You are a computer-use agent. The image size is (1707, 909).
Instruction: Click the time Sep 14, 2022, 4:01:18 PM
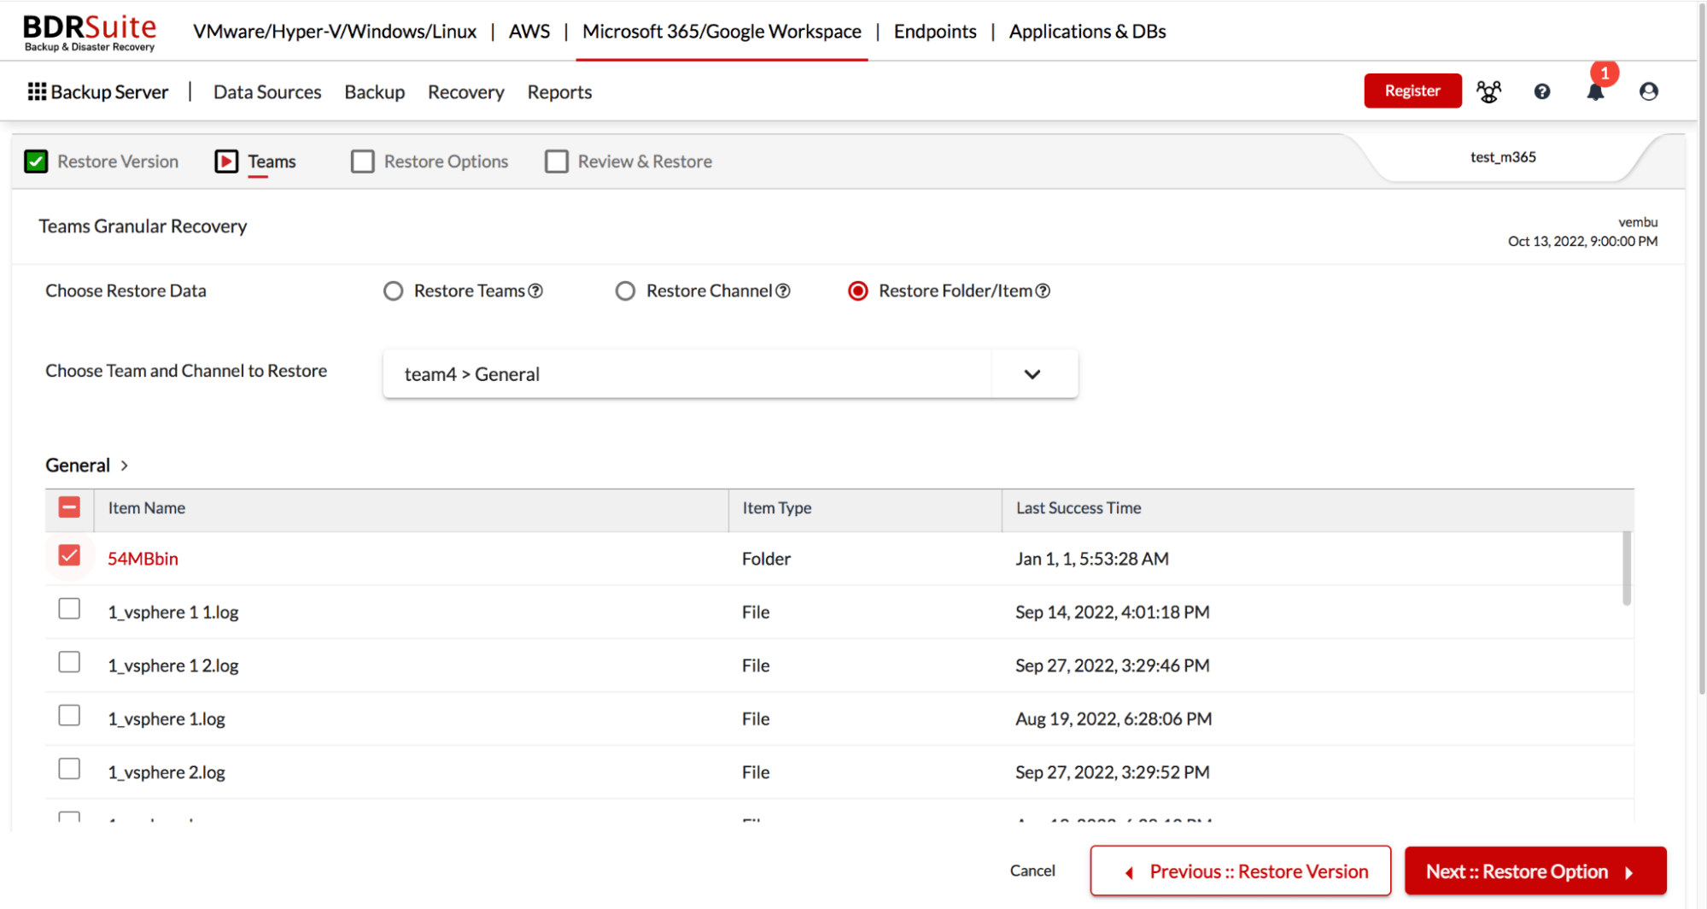[x=1112, y=613]
